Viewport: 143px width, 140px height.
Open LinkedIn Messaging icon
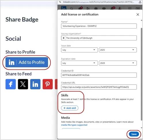pos(104,9)
